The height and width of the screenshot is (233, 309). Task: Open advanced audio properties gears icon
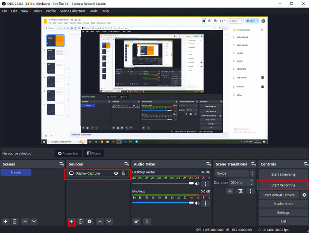tap(137, 221)
